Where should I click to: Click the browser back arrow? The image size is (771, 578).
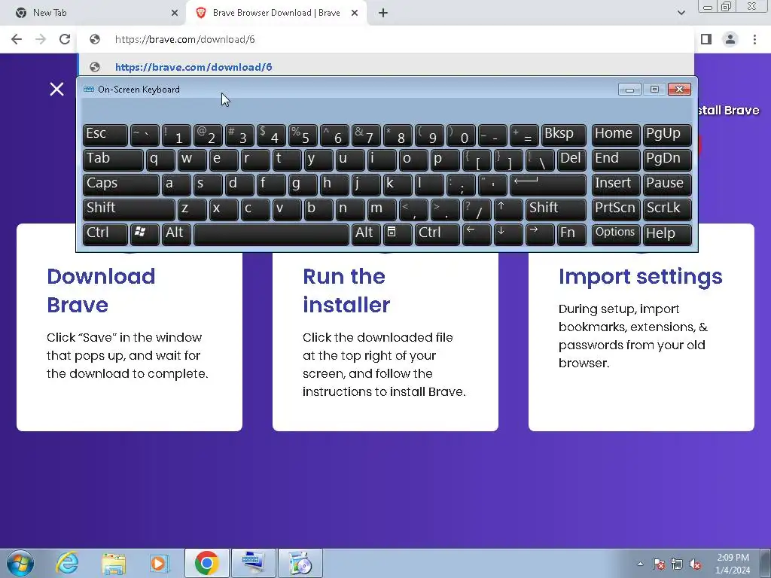click(x=17, y=39)
